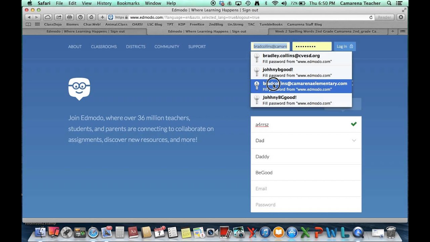
Task: Open the Mail app in Dock
Action: point(106,232)
